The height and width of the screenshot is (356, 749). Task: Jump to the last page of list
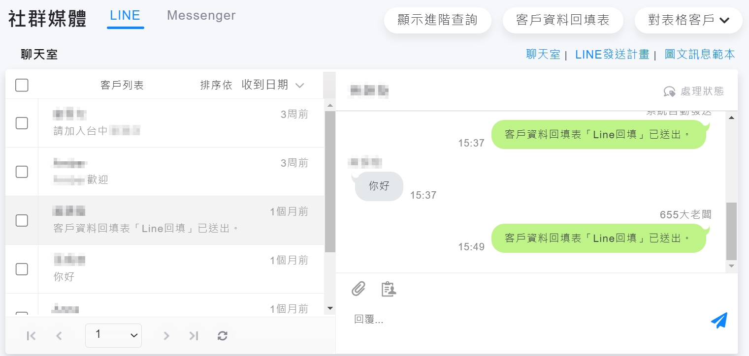pyautogui.click(x=194, y=336)
